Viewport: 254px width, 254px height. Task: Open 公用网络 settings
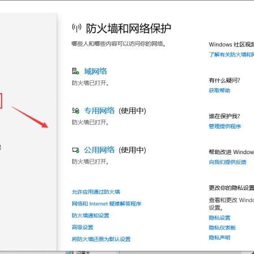click(x=99, y=150)
